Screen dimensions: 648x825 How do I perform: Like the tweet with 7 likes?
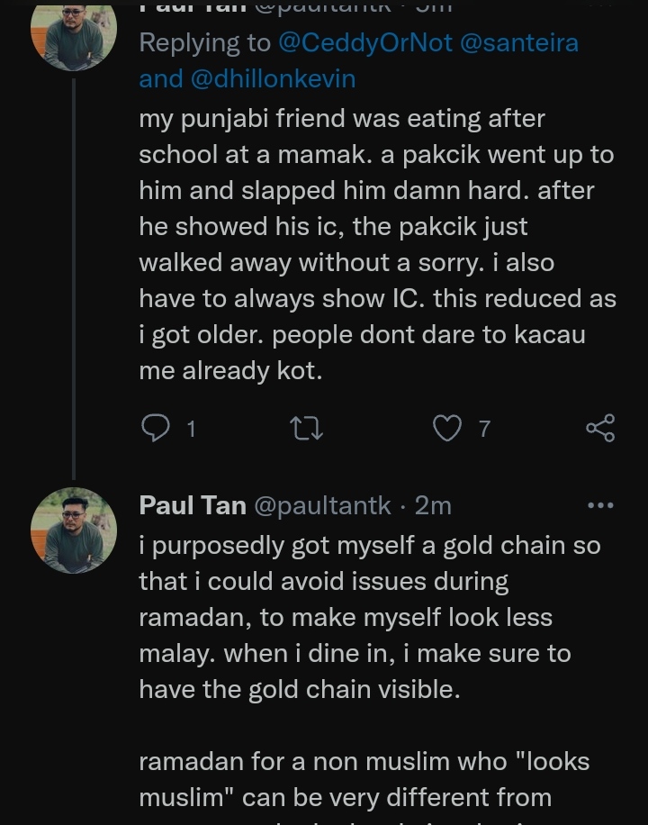447,428
